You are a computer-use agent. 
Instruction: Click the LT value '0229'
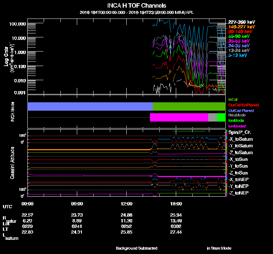click(x=27, y=226)
